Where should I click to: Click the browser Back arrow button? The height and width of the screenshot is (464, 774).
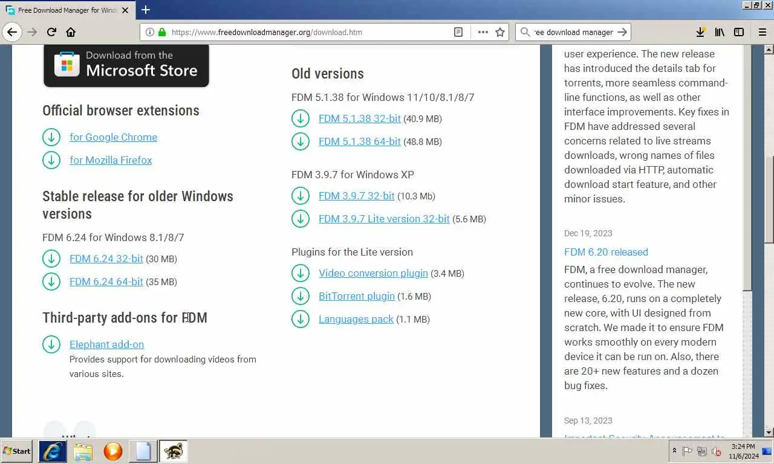coord(12,32)
